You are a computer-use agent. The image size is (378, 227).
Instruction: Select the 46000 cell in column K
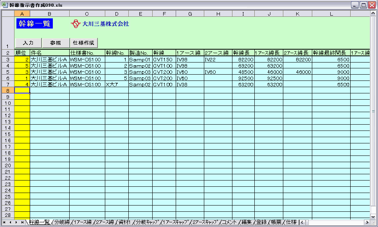297,72
